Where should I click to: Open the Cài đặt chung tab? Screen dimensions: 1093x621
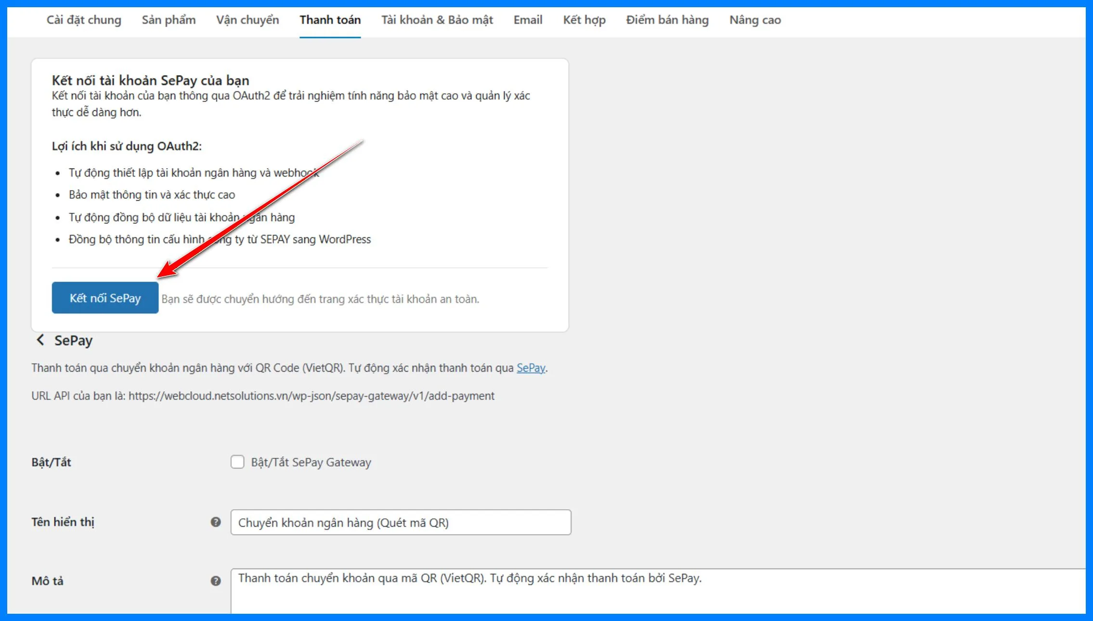tap(84, 20)
